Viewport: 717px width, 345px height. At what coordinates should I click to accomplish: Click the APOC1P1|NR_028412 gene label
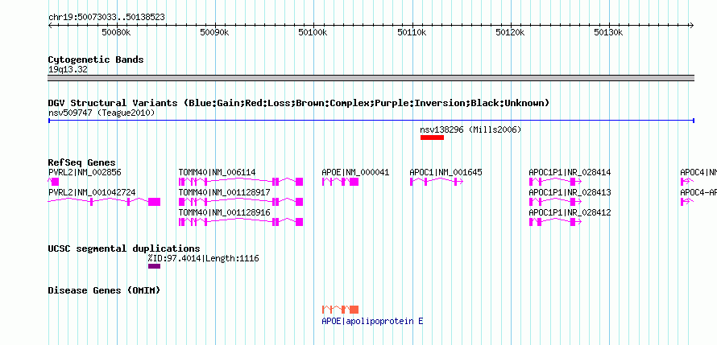[x=570, y=212]
